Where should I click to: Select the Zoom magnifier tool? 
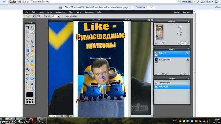pos(32,89)
